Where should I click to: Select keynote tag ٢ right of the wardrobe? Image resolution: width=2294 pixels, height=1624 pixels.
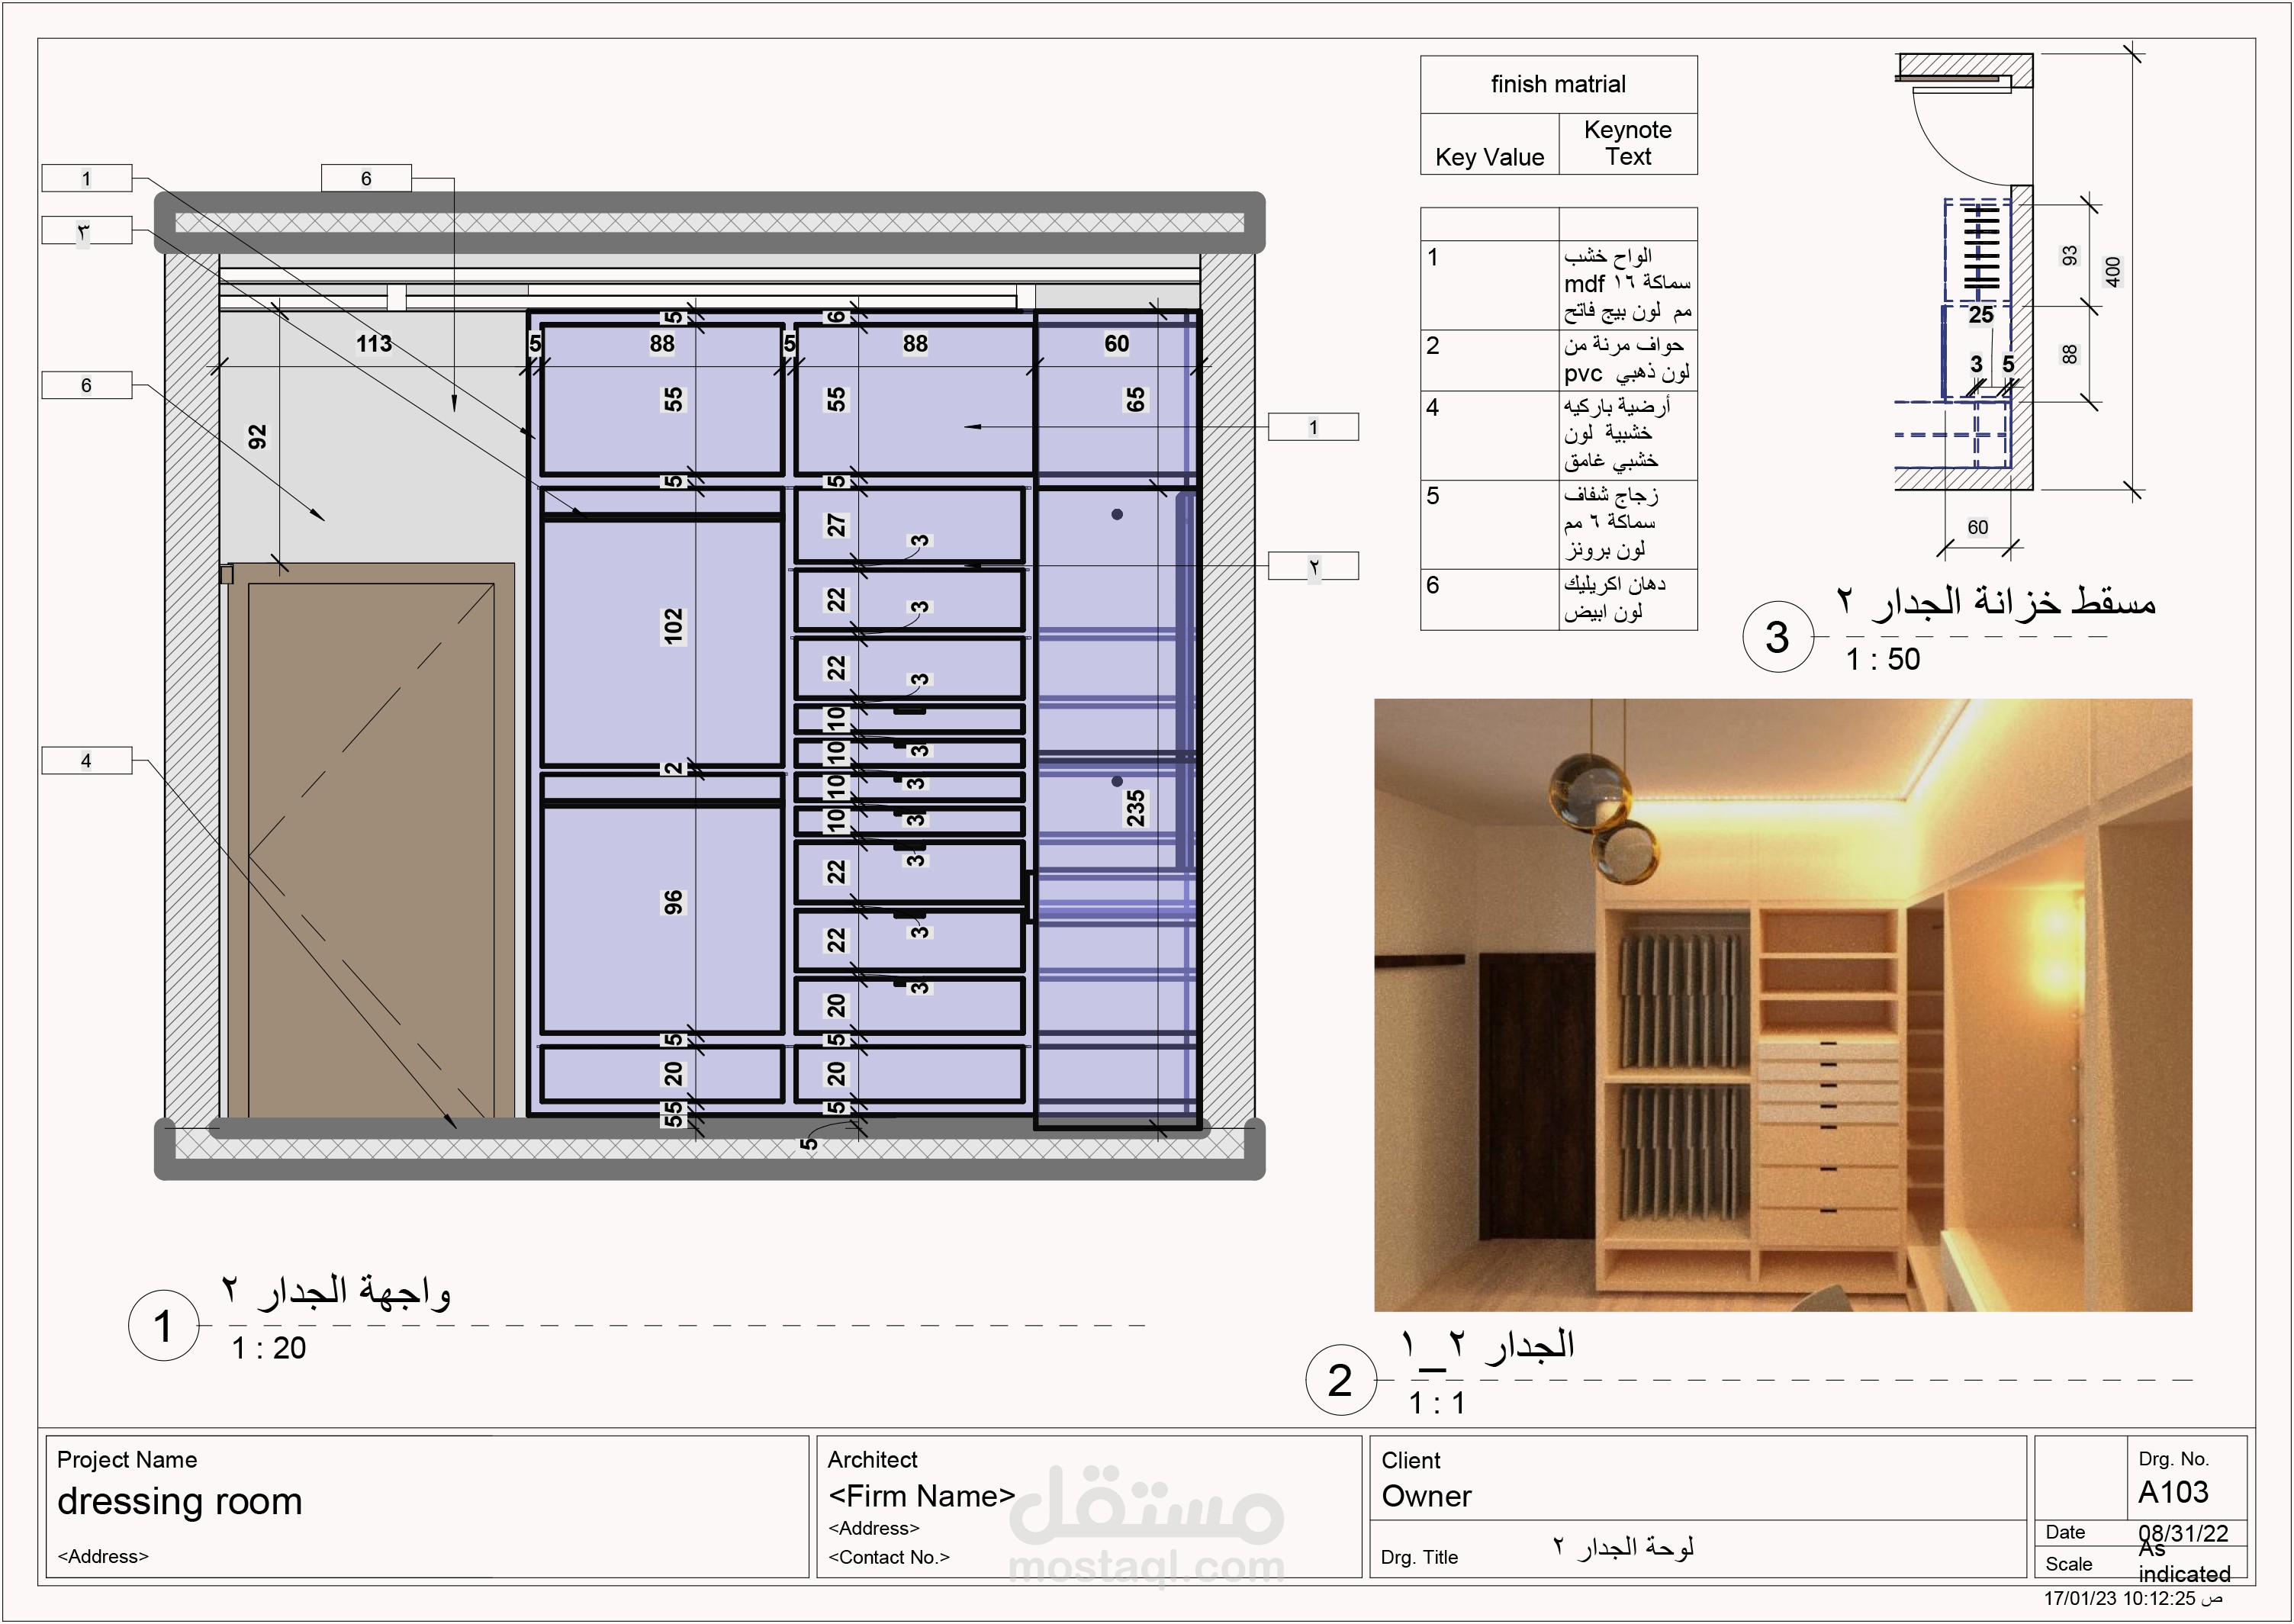[1313, 566]
